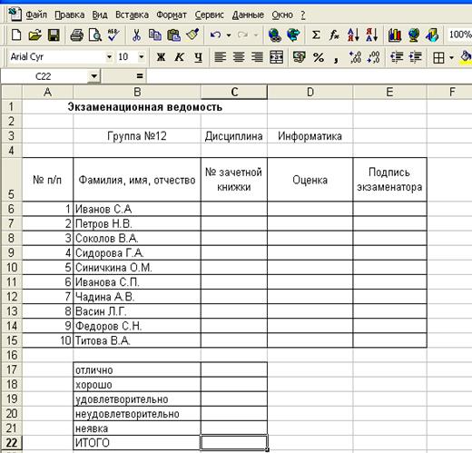Image resolution: width=472 pixels, height=453 pixels.
Task: Apply percent format
Action: 319,57
